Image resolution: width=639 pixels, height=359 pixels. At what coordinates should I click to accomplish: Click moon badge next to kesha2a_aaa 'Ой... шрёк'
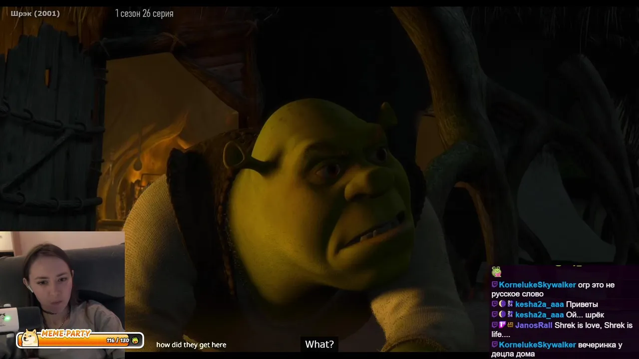click(x=502, y=315)
